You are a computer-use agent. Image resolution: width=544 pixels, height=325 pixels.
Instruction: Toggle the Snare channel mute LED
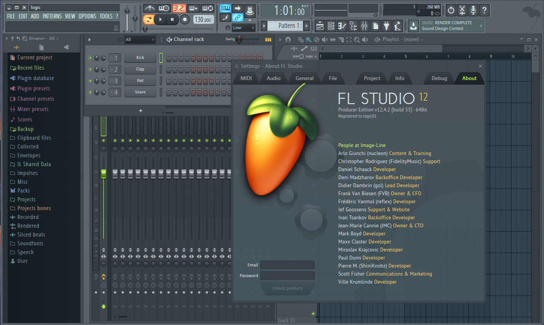[x=90, y=92]
